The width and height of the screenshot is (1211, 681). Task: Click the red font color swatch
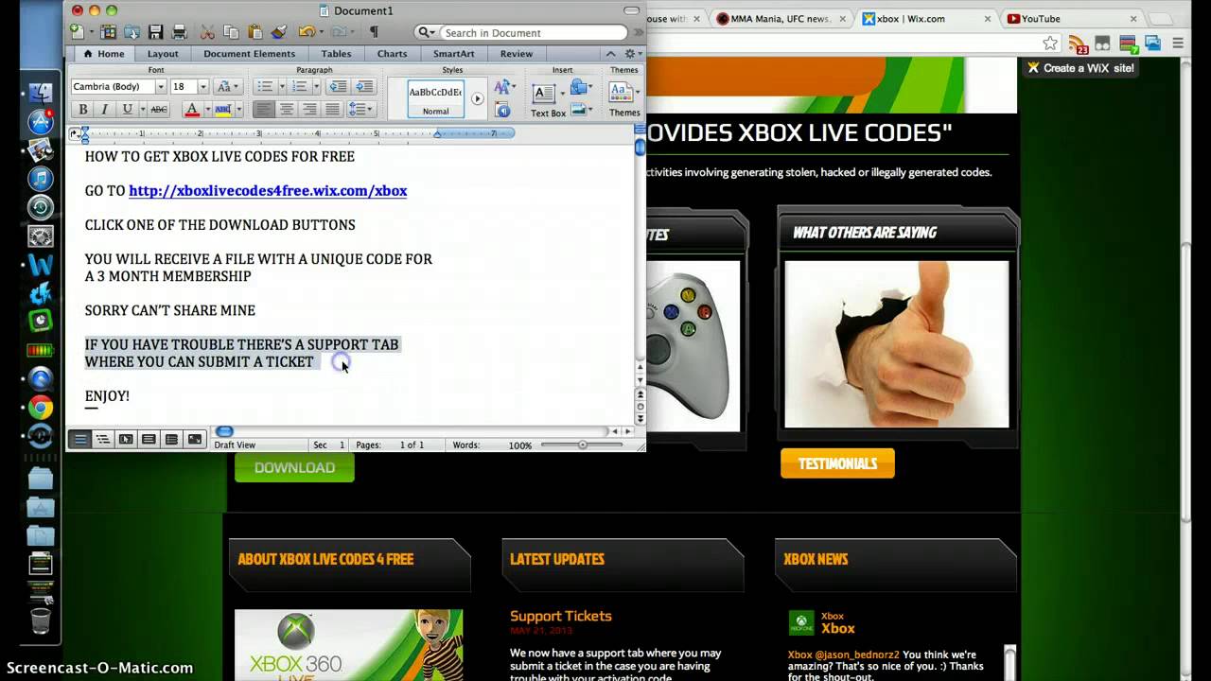(192, 110)
